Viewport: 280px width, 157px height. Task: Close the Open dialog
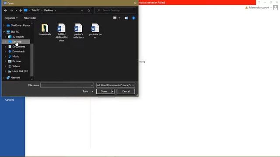(x=135, y=3)
